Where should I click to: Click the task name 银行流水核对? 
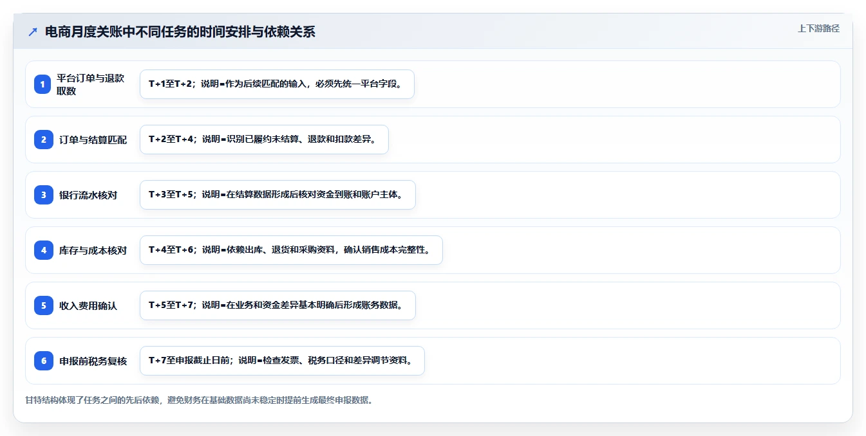88,195
